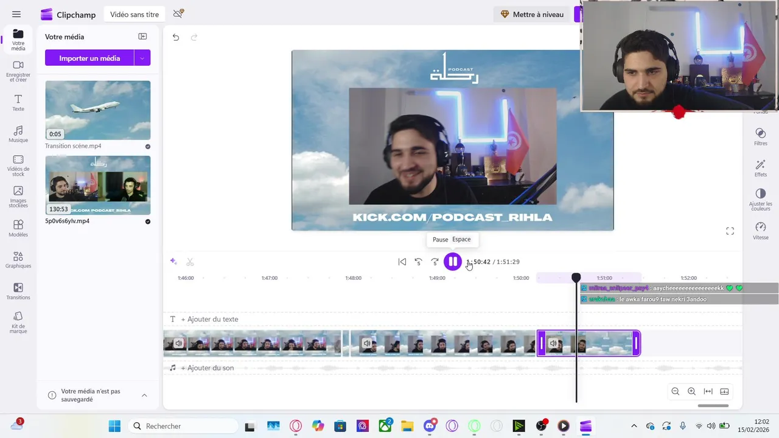Viewport: 779px width, 438px height.
Task: Click the 1:52:00 timeline ruler mark
Action: [688, 278]
